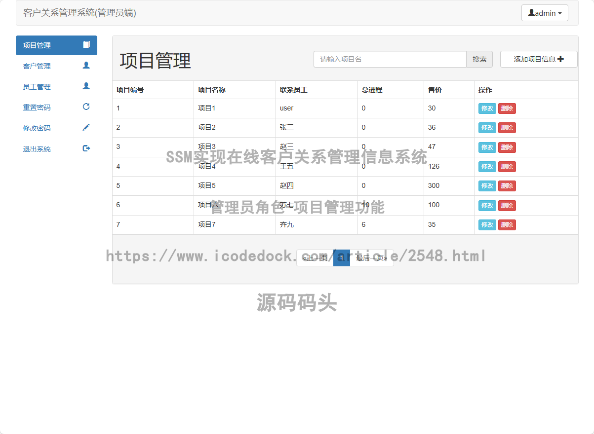
Task: Select 退出系统 in the sidebar
Action: pos(56,149)
